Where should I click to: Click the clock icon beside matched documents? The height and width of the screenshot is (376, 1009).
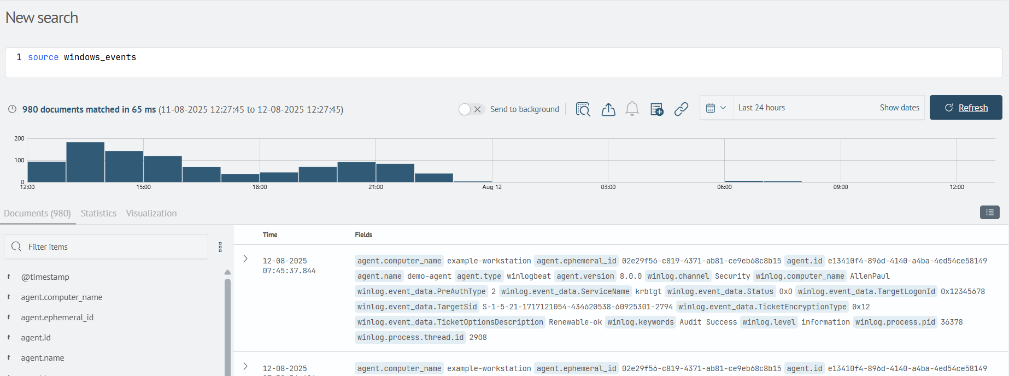pos(12,109)
